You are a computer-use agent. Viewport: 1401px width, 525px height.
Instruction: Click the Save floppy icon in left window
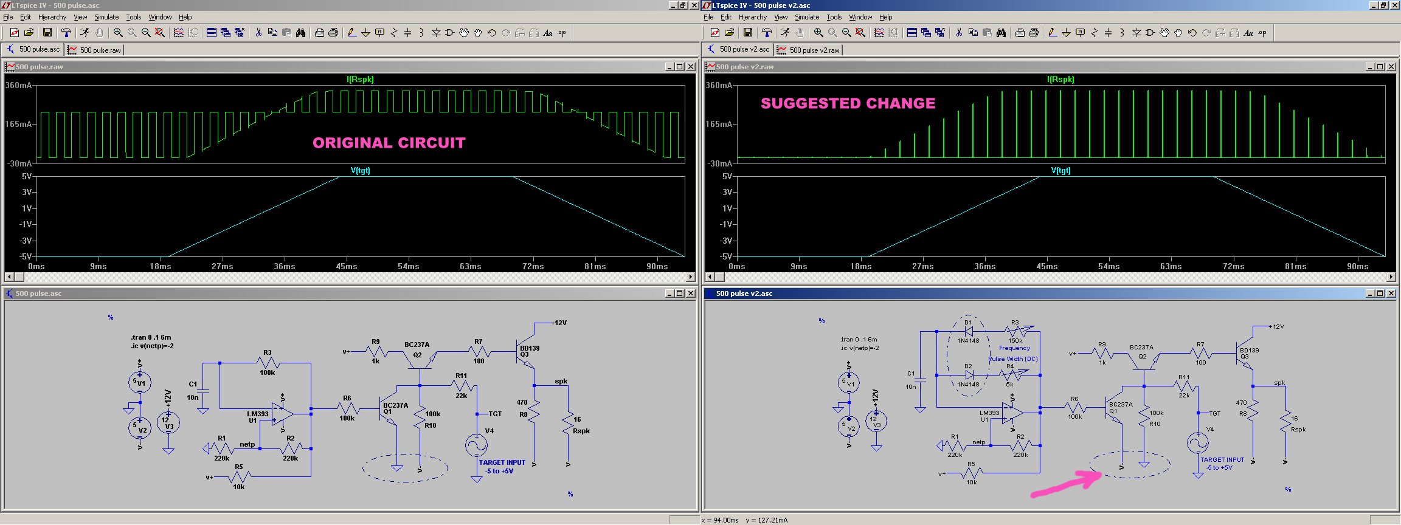point(47,33)
